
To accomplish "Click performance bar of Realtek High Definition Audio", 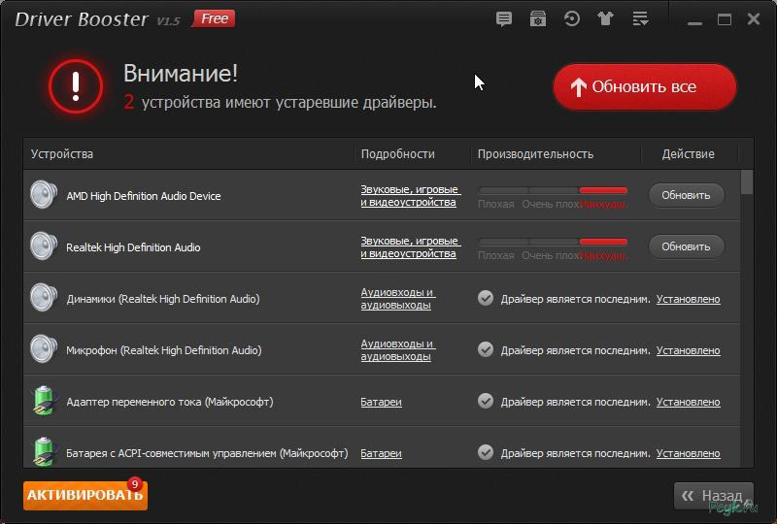I will coord(553,242).
